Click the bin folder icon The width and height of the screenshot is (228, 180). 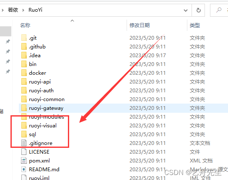pos(24,64)
